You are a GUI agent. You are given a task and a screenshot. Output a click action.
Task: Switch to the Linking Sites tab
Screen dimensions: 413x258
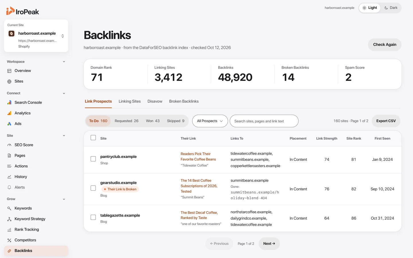130,101
